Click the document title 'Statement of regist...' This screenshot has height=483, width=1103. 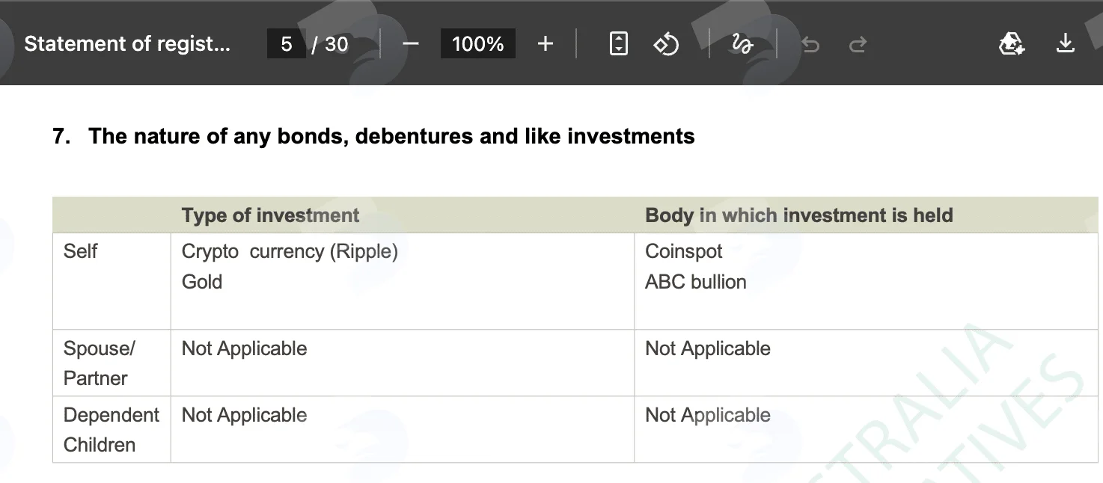pos(127,44)
